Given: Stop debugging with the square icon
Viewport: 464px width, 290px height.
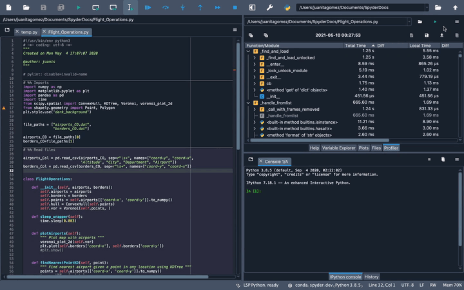Looking at the screenshot, I should tap(235, 7).
